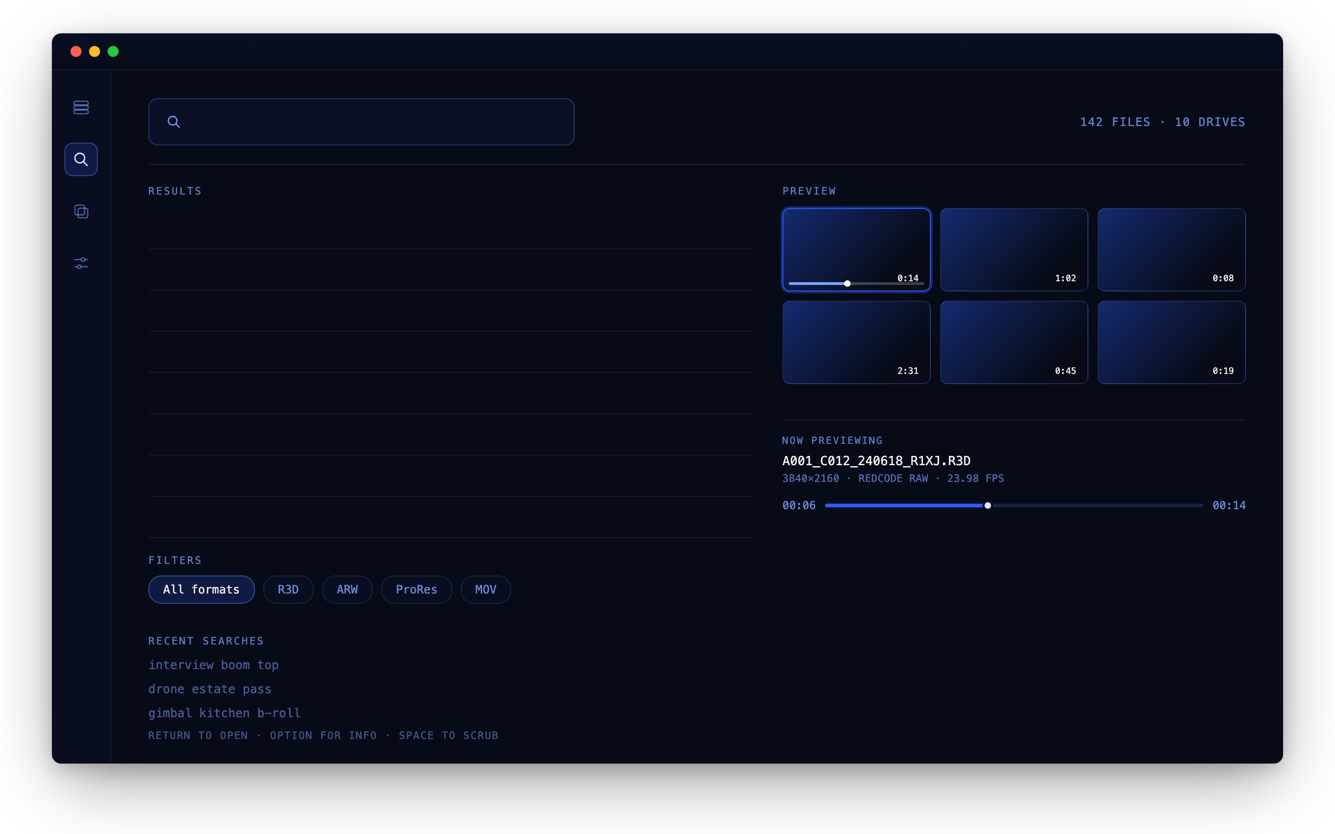
Task: Choose the 0:19 duration preview thumbnail
Action: pos(1171,342)
